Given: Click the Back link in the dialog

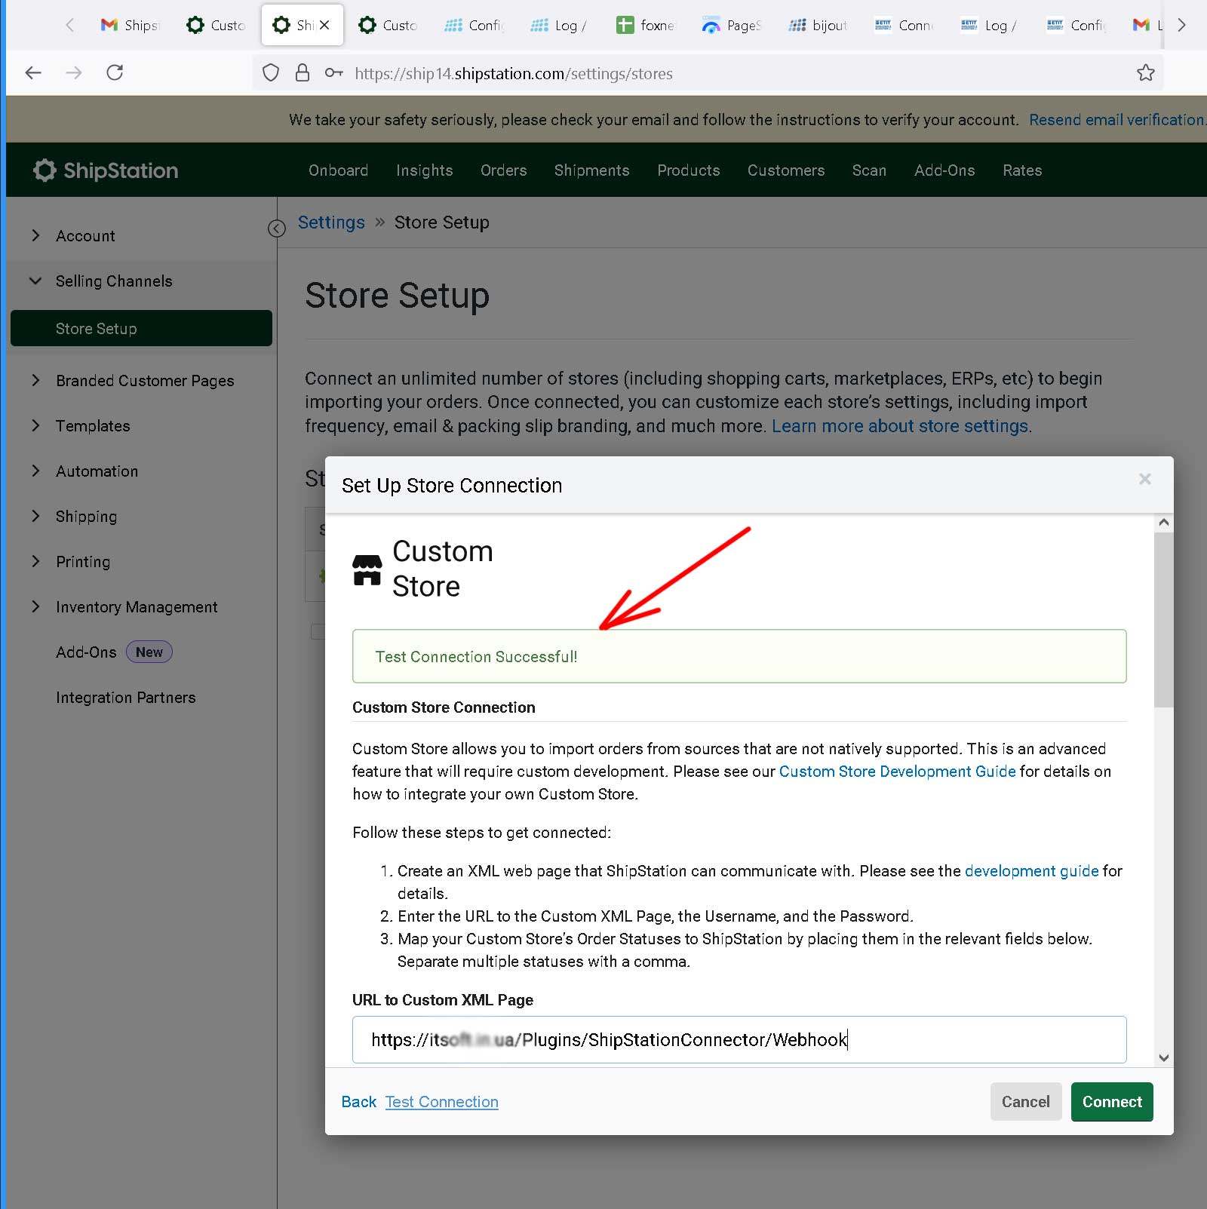Looking at the screenshot, I should coord(358,1102).
